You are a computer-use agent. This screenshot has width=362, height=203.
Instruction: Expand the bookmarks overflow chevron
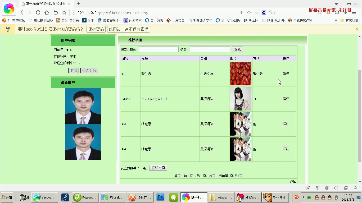coord(336,20)
